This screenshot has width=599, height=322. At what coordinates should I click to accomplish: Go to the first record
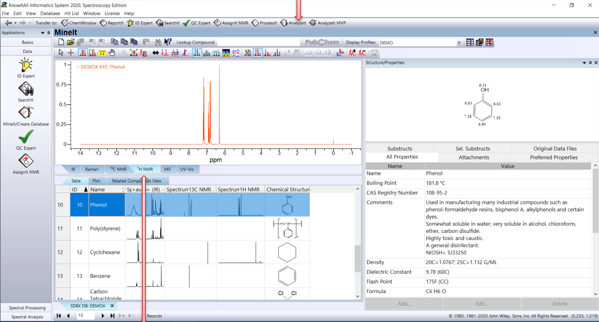[x=59, y=316]
